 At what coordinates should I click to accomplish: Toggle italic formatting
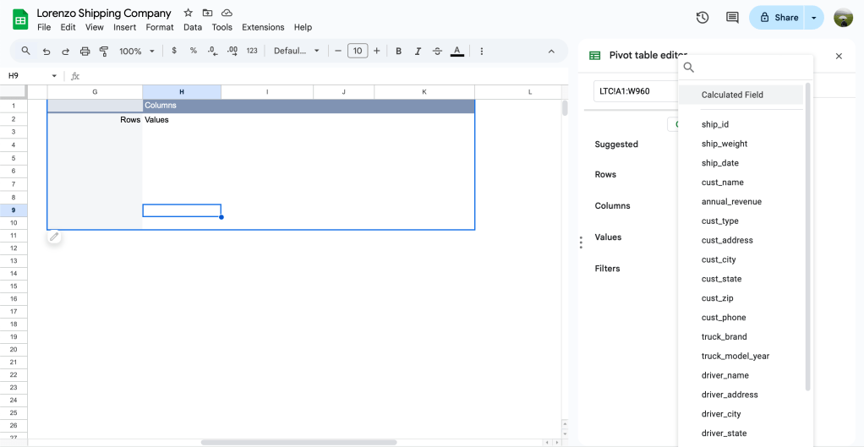coord(418,51)
